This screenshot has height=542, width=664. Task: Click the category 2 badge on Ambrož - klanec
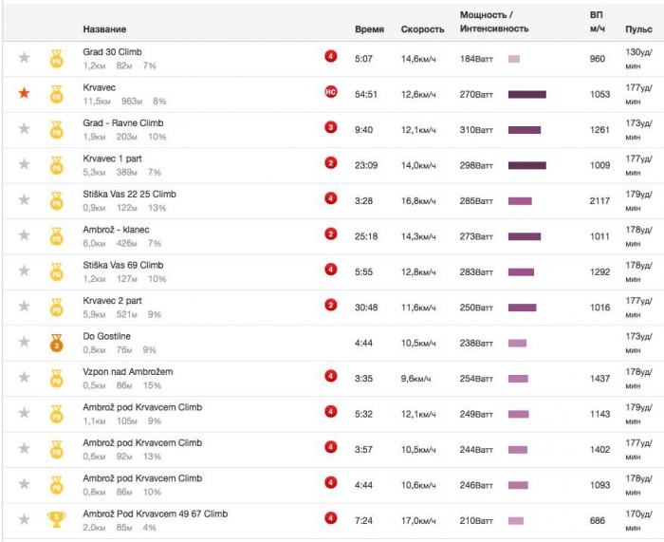click(x=331, y=234)
